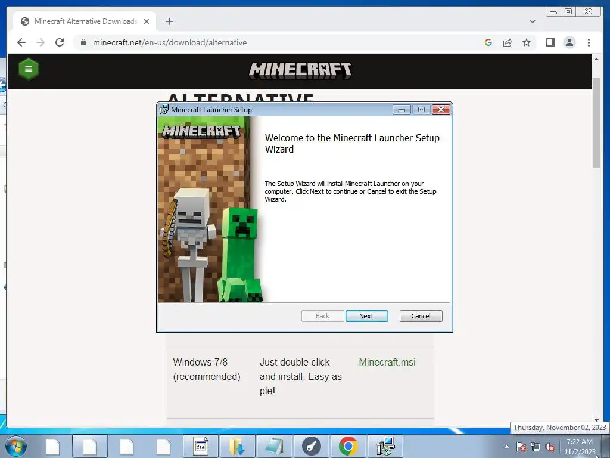This screenshot has width=610, height=458.
Task: Share this page using the share icon
Action: click(508, 42)
